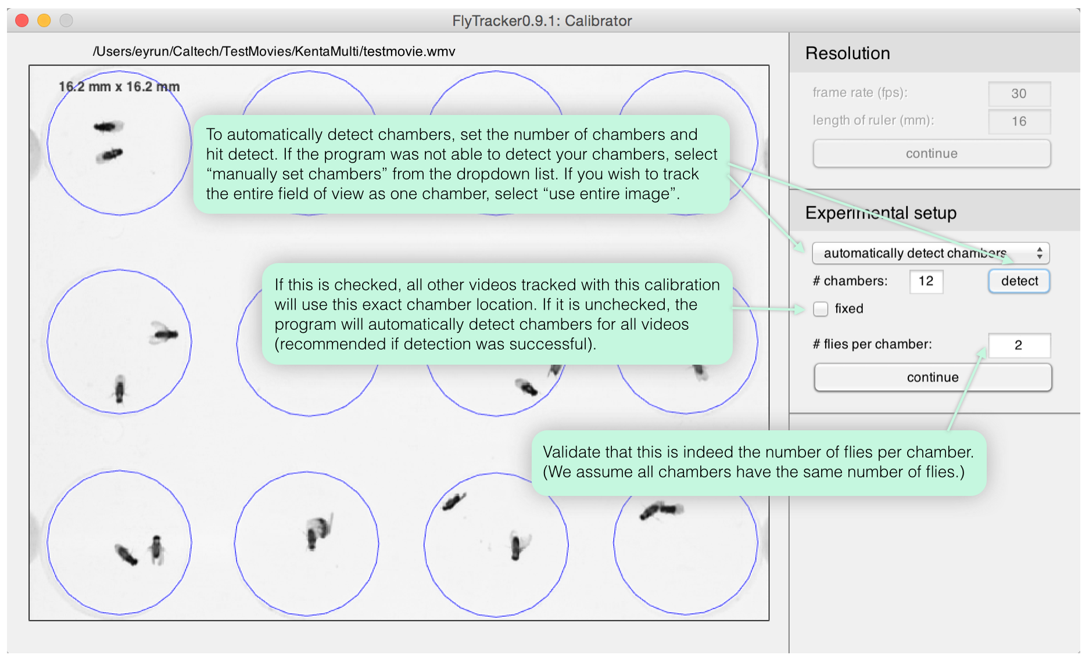This screenshot has height=662, width=1089.
Task: Open the automatically detect chambers dropdown
Action: point(930,253)
